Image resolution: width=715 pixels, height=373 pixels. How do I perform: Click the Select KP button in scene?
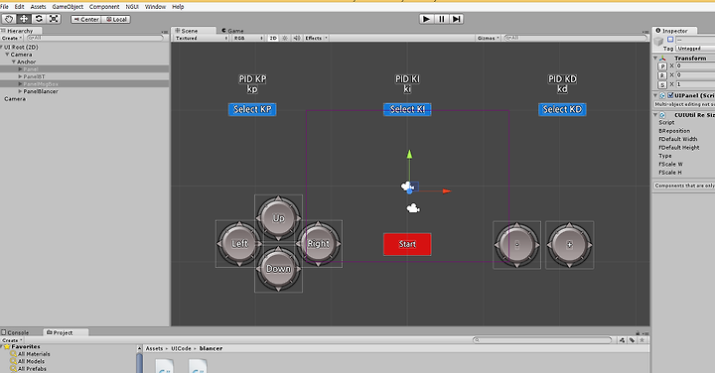pyautogui.click(x=252, y=109)
